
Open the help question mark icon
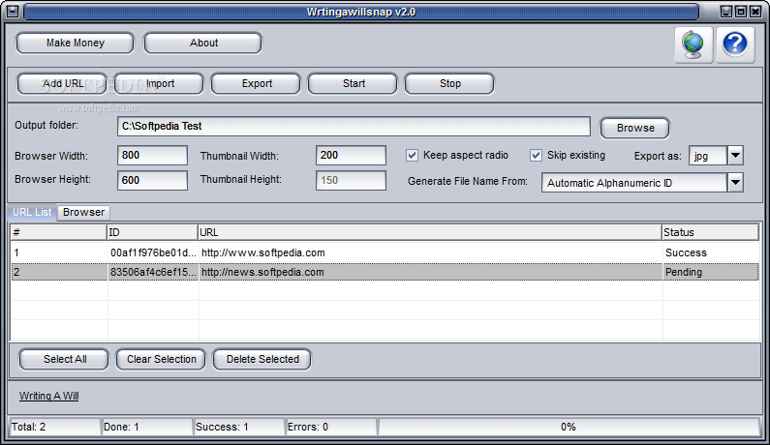[x=735, y=44]
